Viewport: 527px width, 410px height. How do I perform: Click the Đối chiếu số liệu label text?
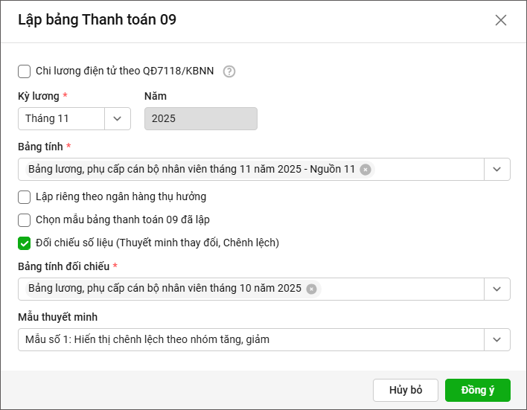tap(157, 243)
